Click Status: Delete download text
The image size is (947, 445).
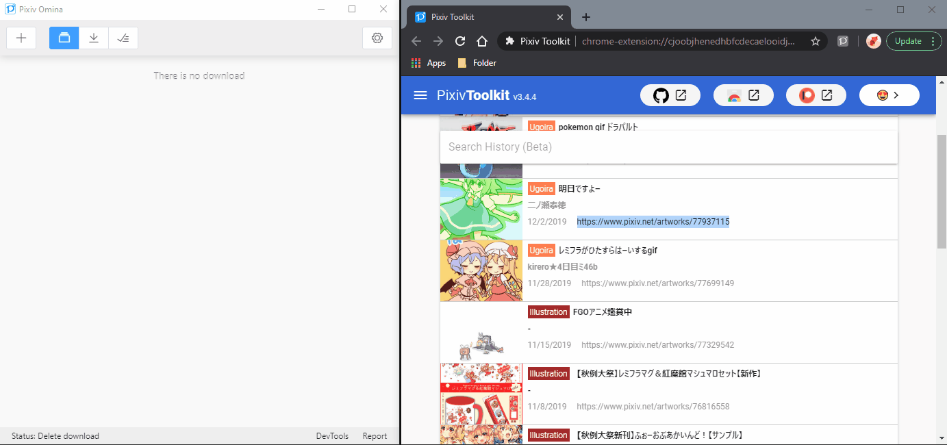(55, 436)
